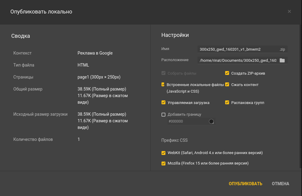Open the border color picker swatch
Viewport: 302px width, 196px height.
211,121
